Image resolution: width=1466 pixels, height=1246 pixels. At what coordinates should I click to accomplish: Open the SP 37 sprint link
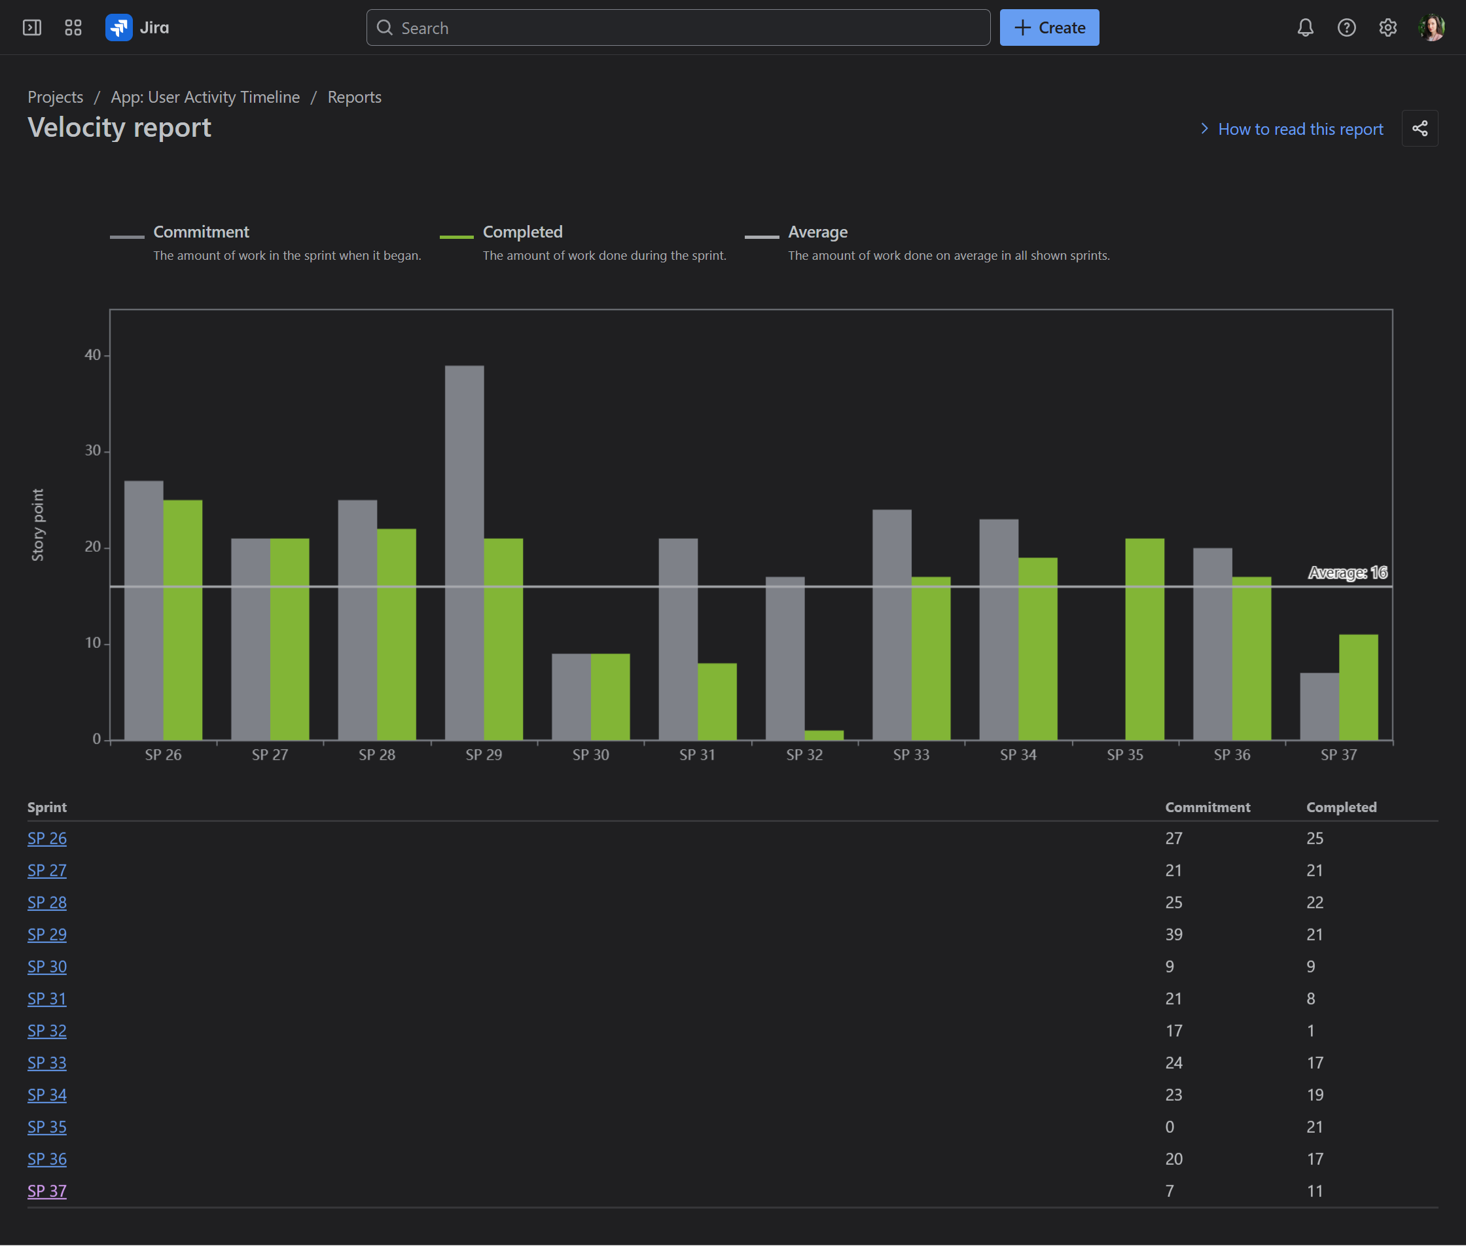tap(46, 1191)
